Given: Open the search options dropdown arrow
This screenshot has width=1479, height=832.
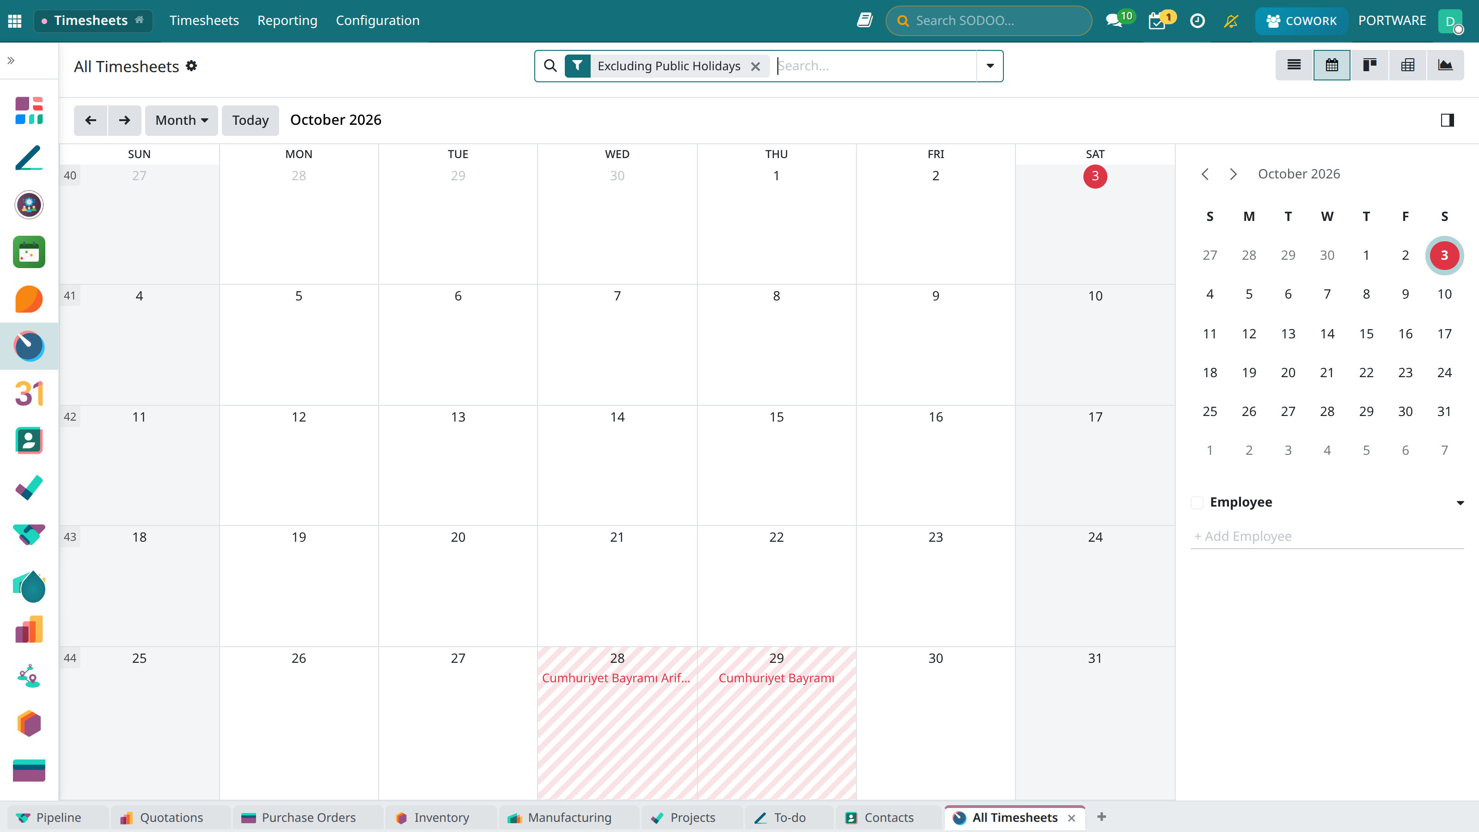Looking at the screenshot, I should pos(990,66).
